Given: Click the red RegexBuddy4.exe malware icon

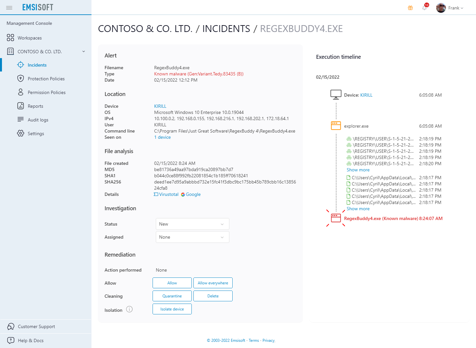Looking at the screenshot, I should [x=336, y=218].
